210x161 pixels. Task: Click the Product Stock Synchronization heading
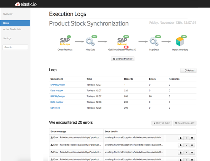pyautogui.click(x=89, y=23)
